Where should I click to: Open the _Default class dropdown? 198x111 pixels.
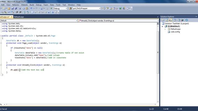[77, 21]
